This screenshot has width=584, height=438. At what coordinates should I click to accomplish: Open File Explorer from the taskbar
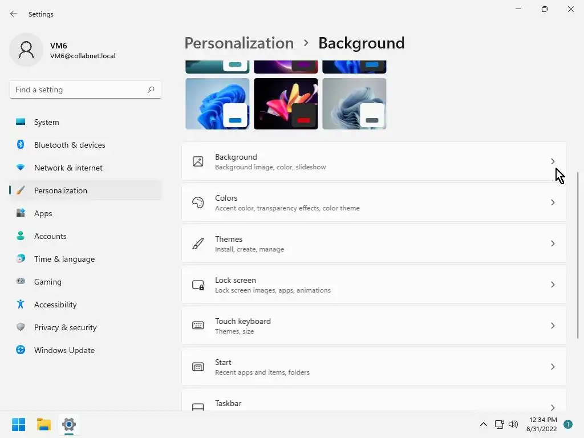44,424
